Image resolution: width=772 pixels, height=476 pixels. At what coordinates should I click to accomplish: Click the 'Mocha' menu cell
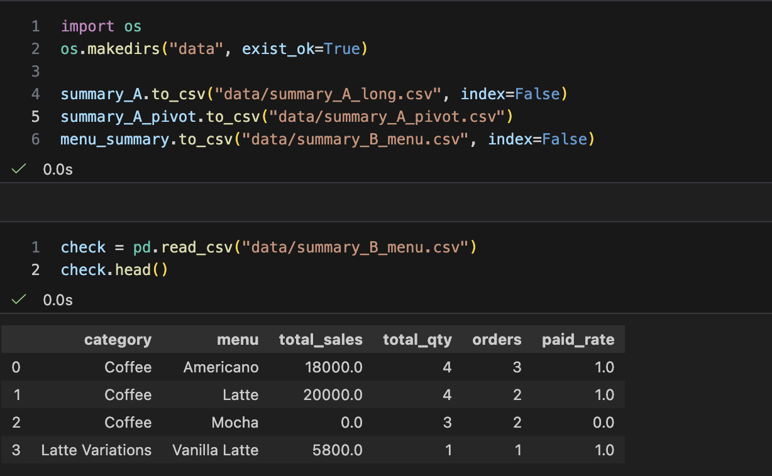coord(234,422)
